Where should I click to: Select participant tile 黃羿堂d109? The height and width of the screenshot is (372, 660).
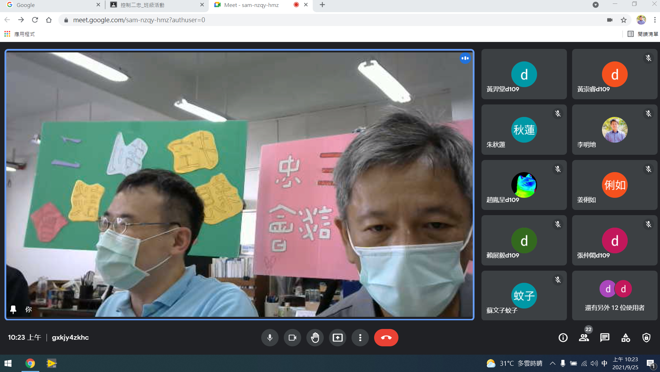[524, 74]
